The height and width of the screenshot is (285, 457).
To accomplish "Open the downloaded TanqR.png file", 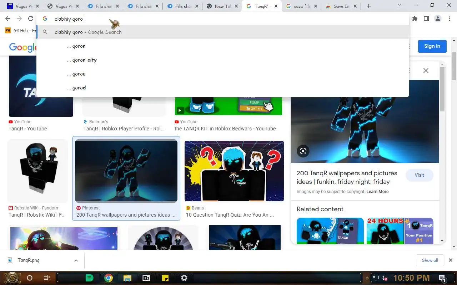I will click(x=29, y=260).
